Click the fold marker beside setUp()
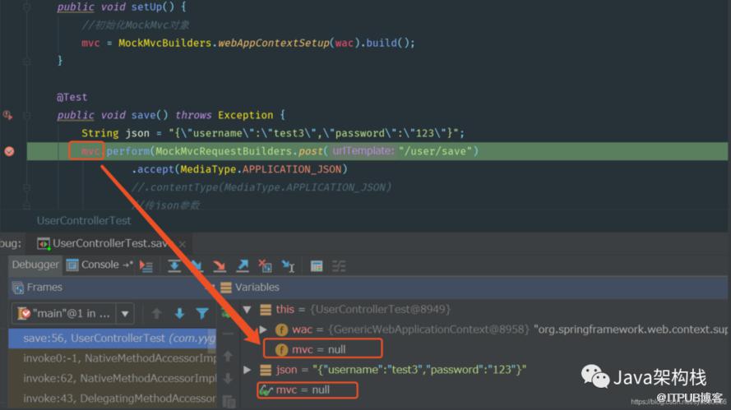Viewport: 731px width, 410px height. click(27, 7)
